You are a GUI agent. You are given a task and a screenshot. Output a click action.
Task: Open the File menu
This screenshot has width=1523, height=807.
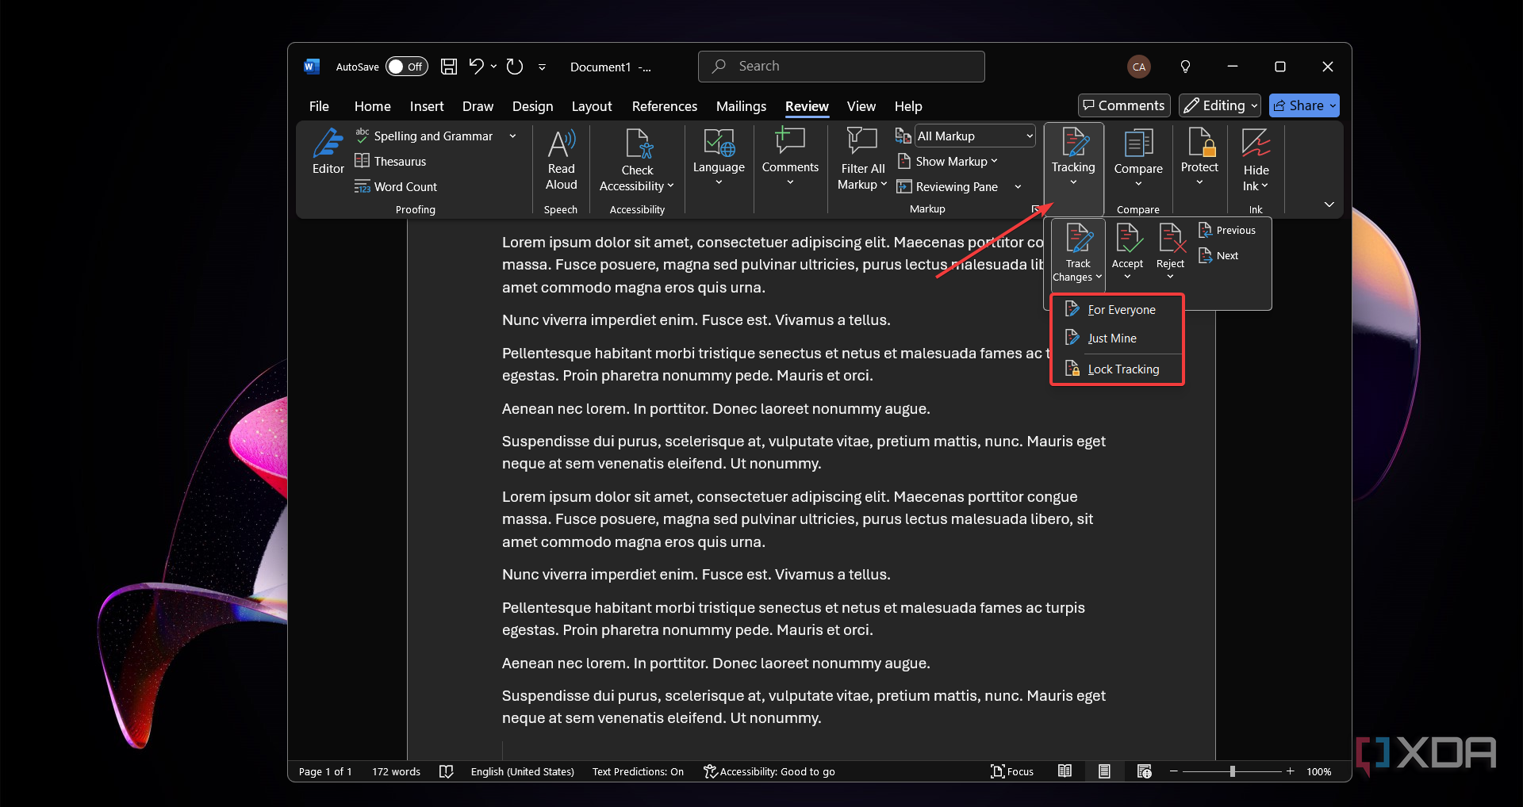tap(319, 106)
